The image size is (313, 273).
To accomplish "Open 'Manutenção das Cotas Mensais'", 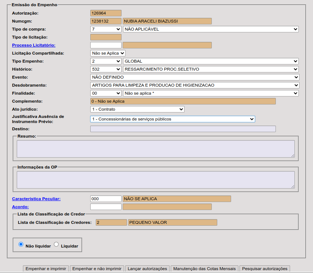I will [205, 269].
